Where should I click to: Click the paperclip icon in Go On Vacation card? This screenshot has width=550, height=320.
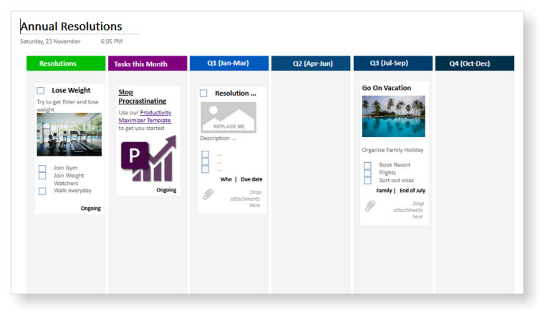(370, 206)
